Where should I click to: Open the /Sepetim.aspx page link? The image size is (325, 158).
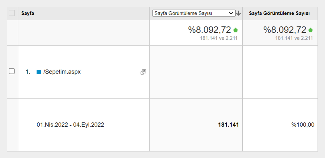62,72
